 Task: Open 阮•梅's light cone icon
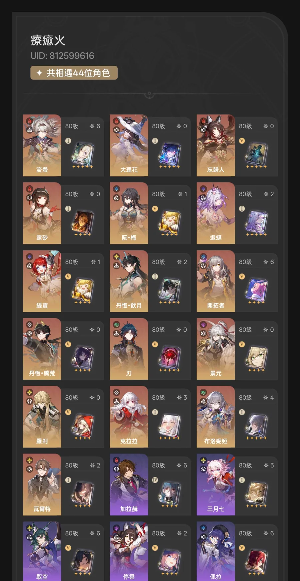(170, 222)
